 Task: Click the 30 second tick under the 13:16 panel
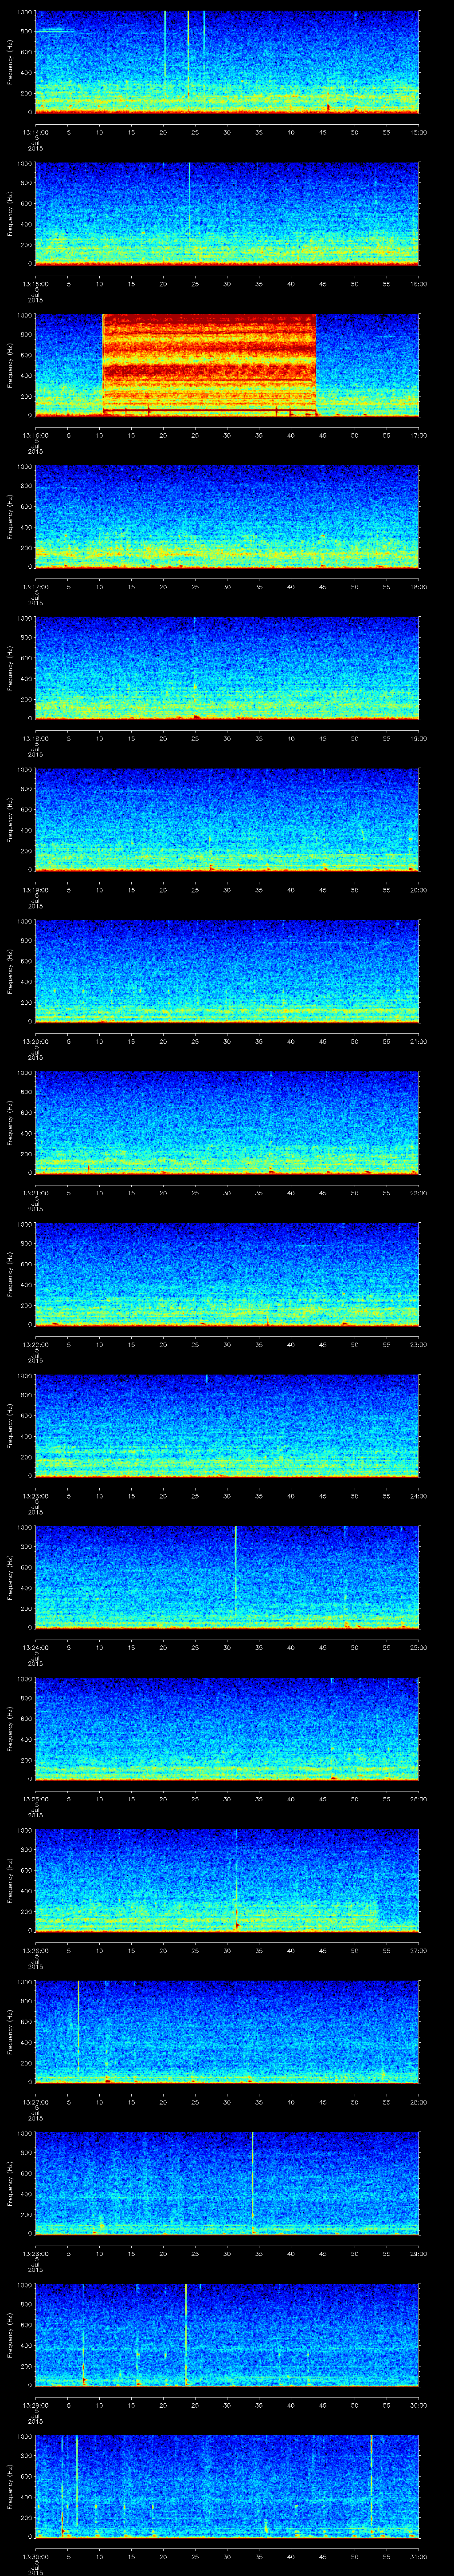coord(227,435)
